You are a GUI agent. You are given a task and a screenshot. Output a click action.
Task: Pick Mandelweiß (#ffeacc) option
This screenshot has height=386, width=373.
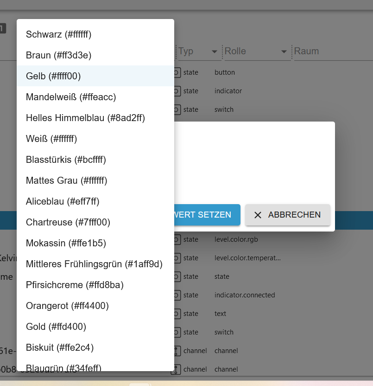[x=71, y=97]
